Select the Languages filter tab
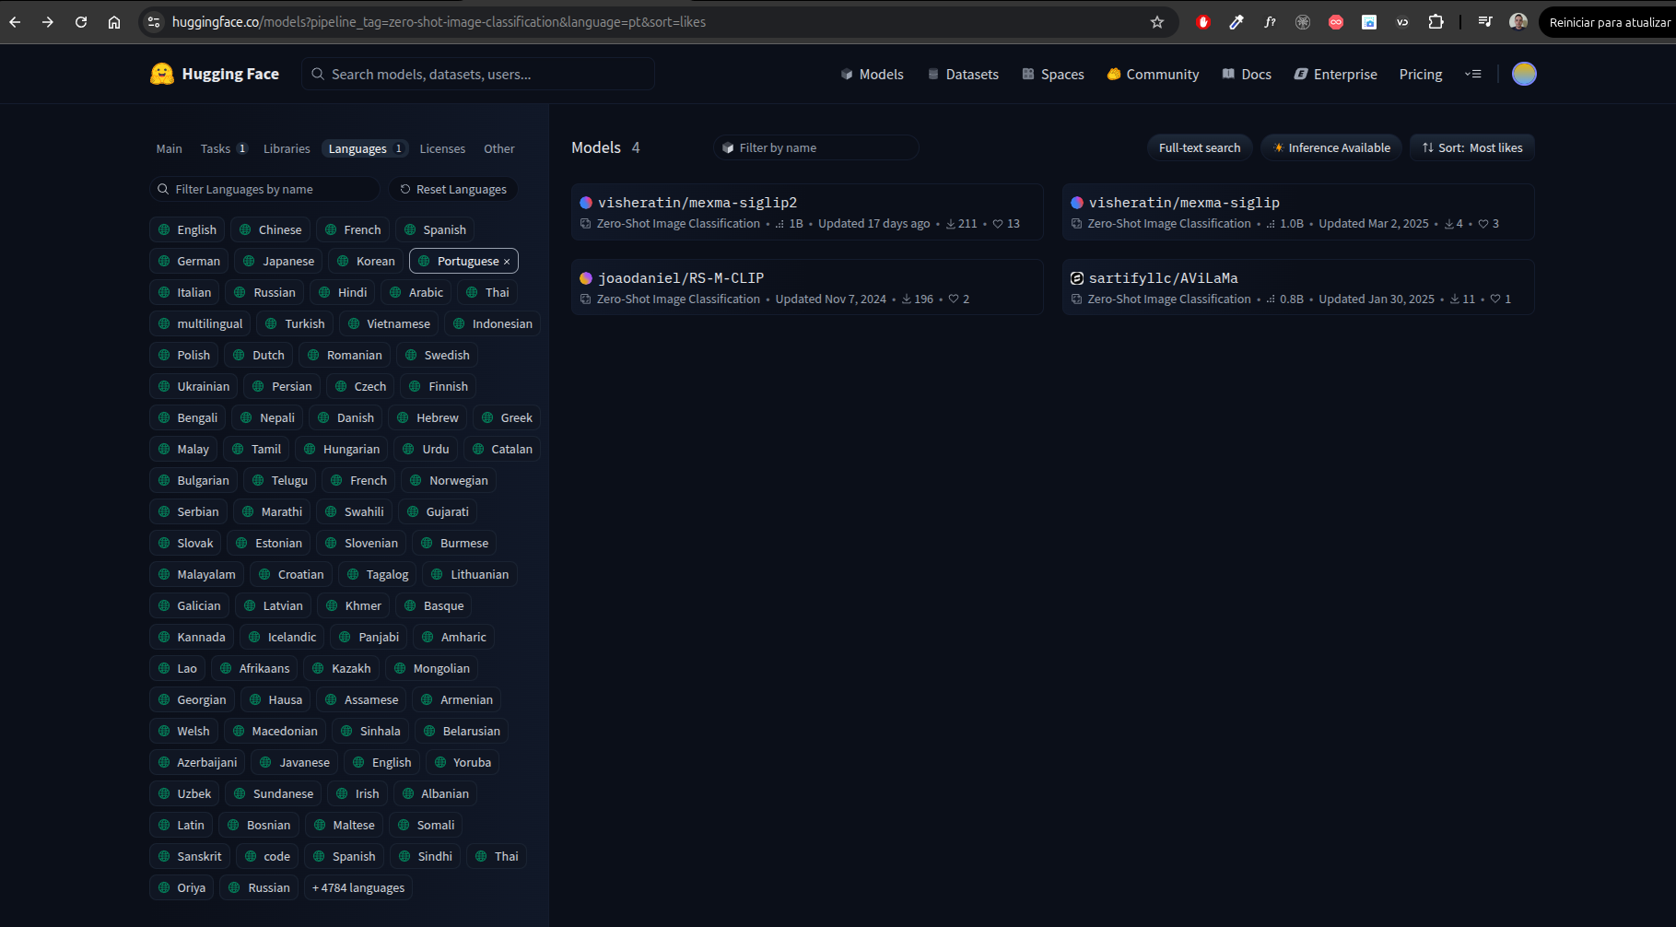Screen dimensions: 1676x927 pos(366,148)
